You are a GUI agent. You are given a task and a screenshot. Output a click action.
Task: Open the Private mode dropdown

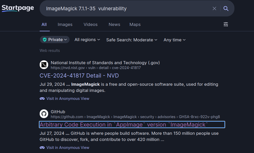pos(55,40)
